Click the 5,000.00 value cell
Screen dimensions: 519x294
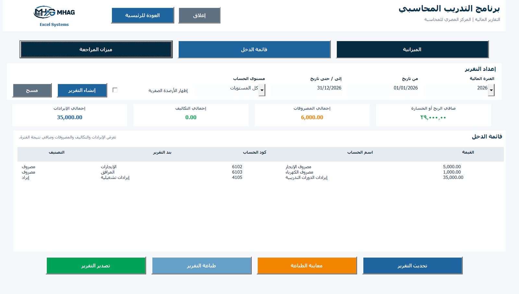(452, 167)
